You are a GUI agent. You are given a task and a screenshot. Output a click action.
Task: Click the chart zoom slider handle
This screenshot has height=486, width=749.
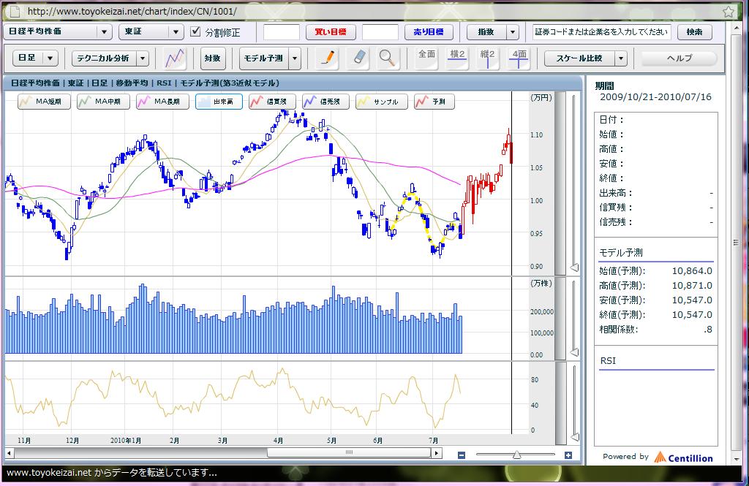[516, 455]
